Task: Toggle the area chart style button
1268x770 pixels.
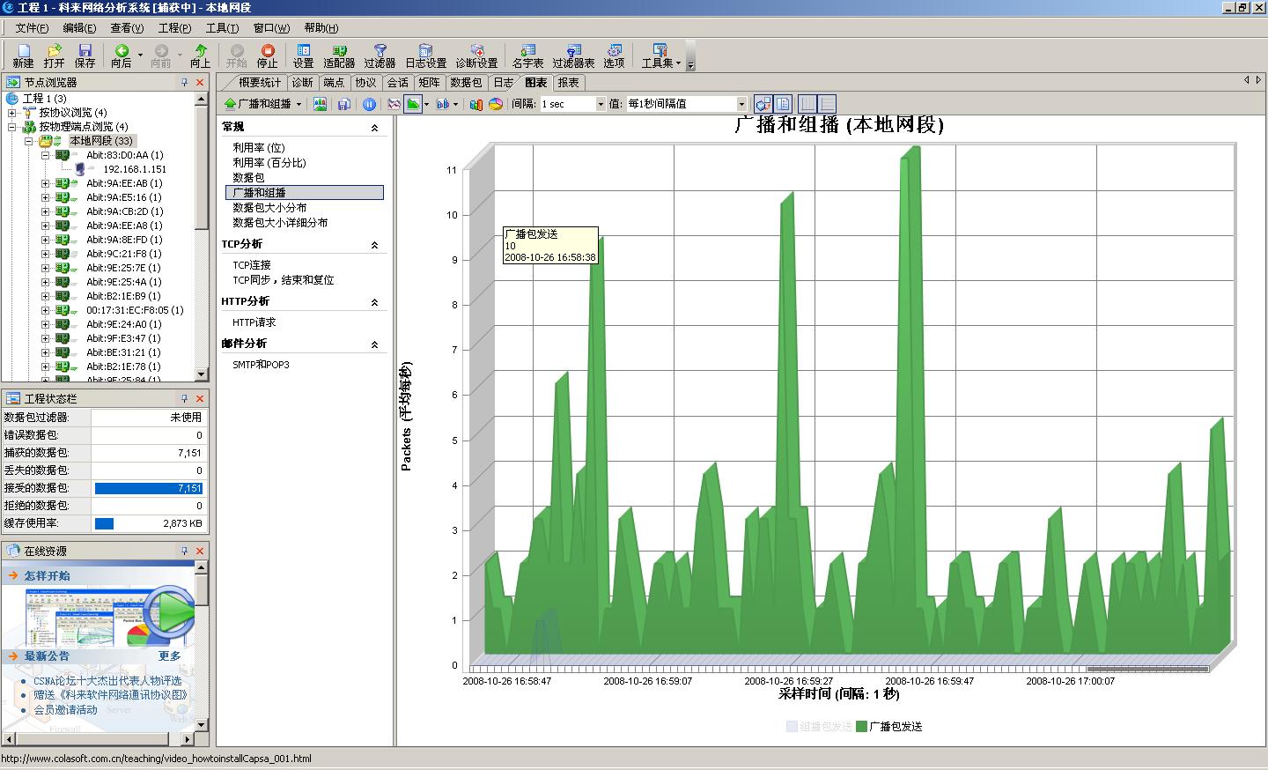Action: 412,104
